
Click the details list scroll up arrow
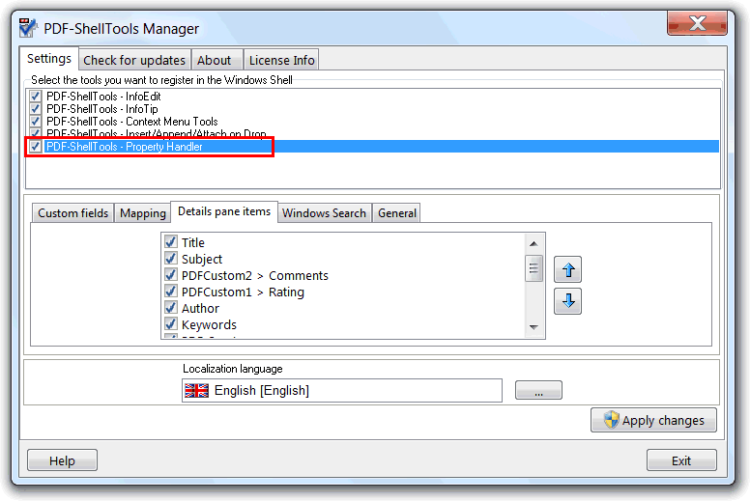click(x=534, y=243)
